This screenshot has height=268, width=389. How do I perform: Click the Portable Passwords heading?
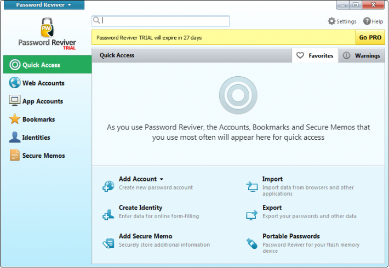coord(291,236)
